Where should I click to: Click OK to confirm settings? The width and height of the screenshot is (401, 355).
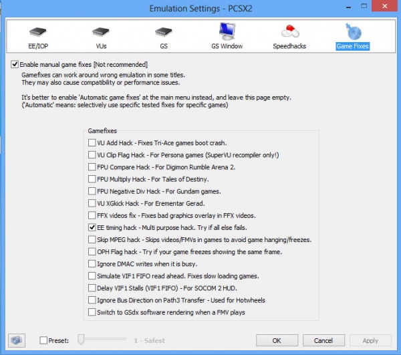pyautogui.click(x=277, y=340)
